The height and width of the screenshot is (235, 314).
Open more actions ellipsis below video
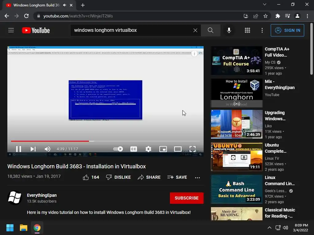[197, 177]
